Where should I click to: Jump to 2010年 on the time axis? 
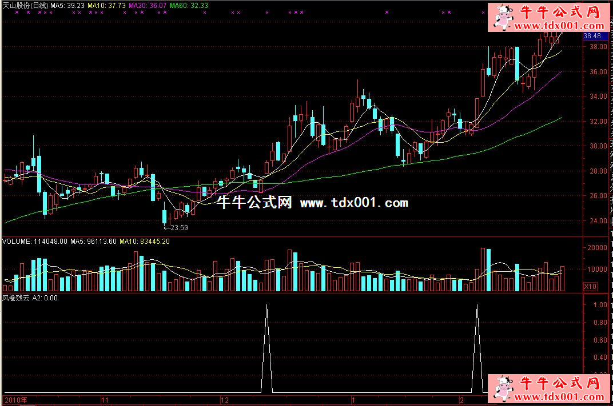16,400
